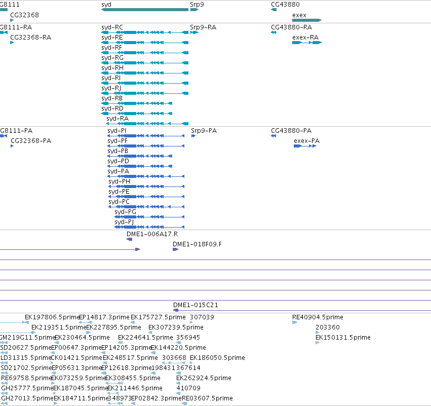Select the syd-RA transcript label
This screenshot has width=431, height=406.
pos(117,119)
